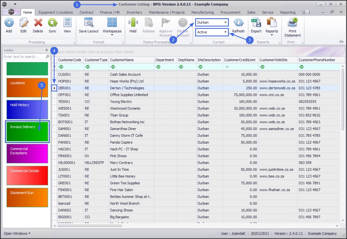Open the Invoice Delivery tile
347x239 pixels.
click(x=27, y=132)
